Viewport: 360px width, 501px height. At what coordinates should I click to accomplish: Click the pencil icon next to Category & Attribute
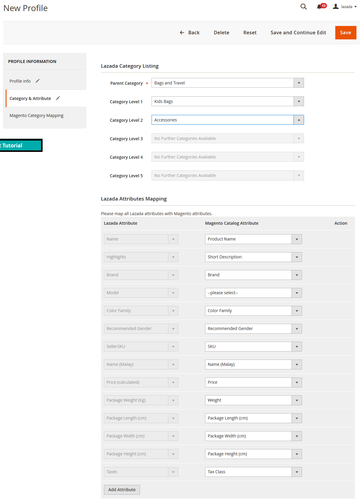(58, 98)
